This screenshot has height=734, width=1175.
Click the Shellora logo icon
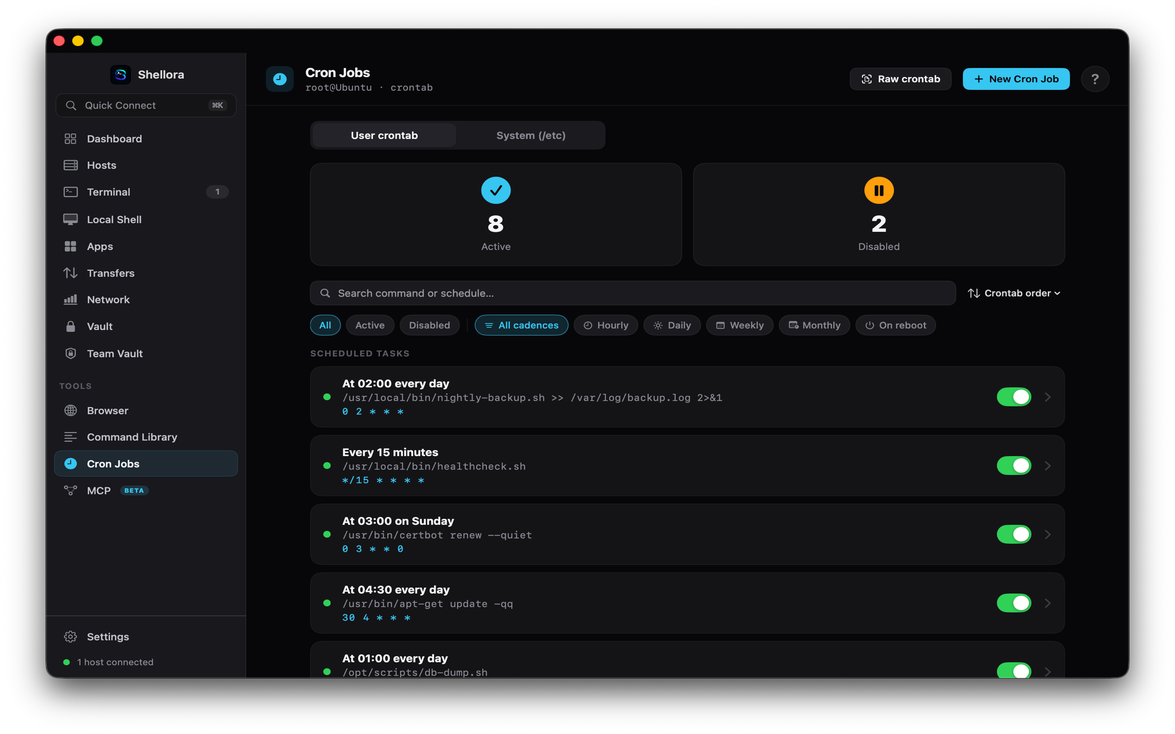click(120, 75)
